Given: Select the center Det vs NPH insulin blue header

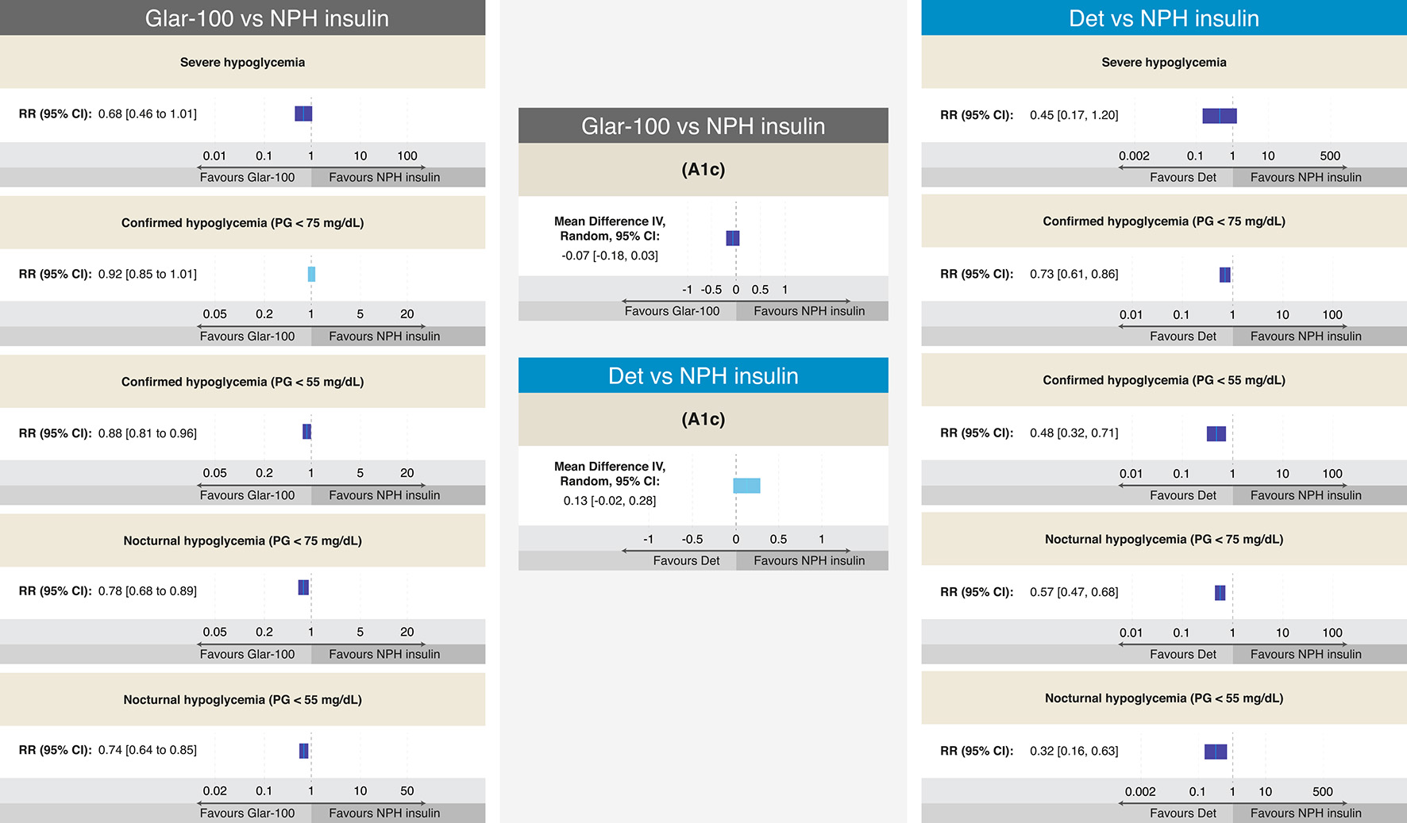Looking at the screenshot, I should point(703,375).
